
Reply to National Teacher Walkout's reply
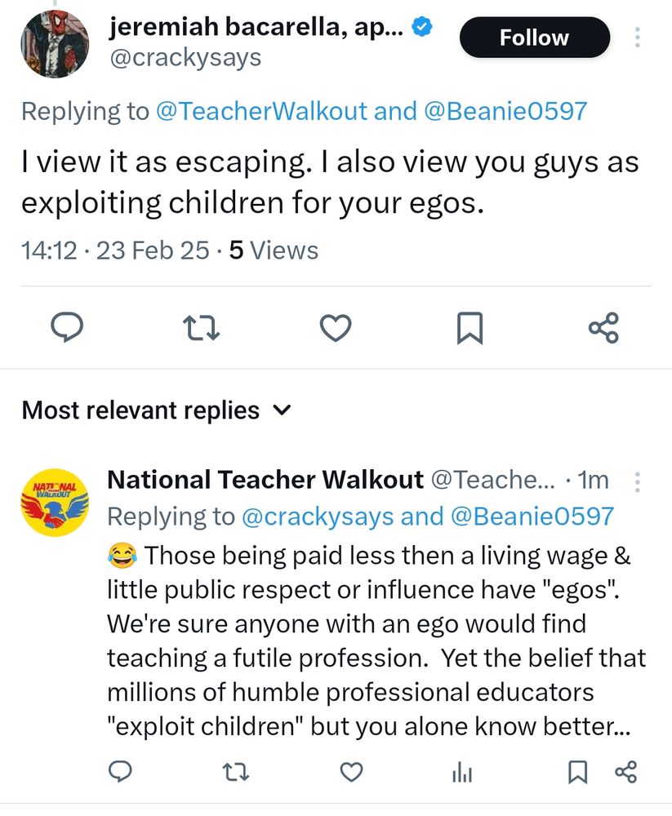(x=121, y=772)
